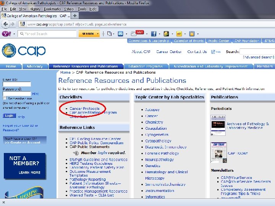
Task: Open the dropdown next to copy pages icon
Action: click(x=114, y=34)
